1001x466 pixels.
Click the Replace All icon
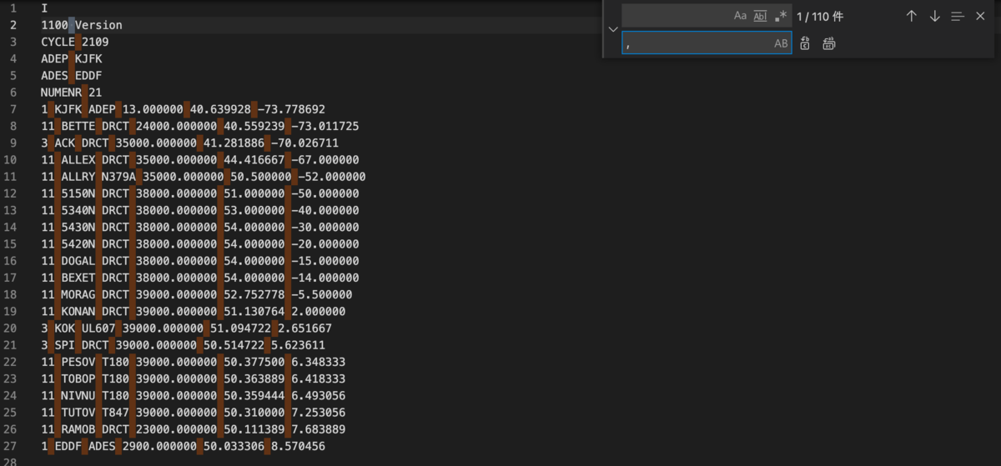tap(829, 43)
